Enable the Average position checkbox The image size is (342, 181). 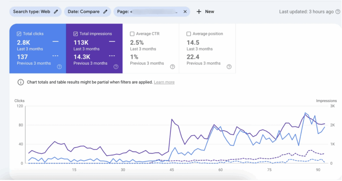189,34
